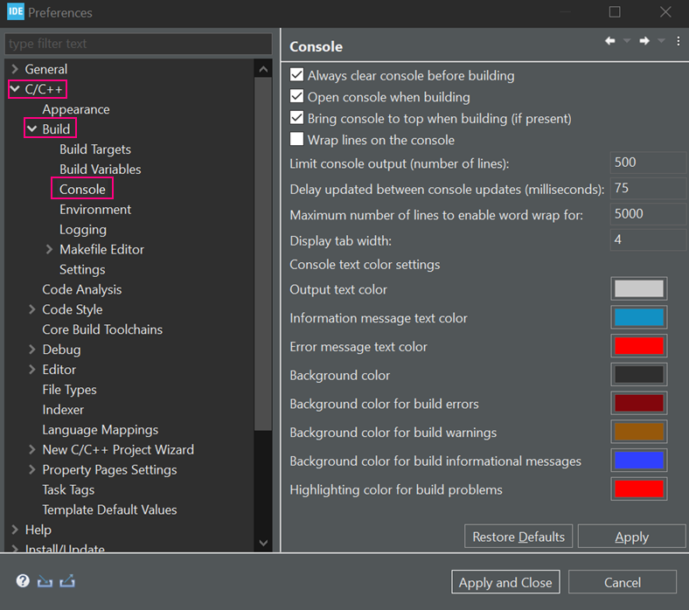Uncheck Always clear console before building
The width and height of the screenshot is (689, 610).
tap(297, 76)
